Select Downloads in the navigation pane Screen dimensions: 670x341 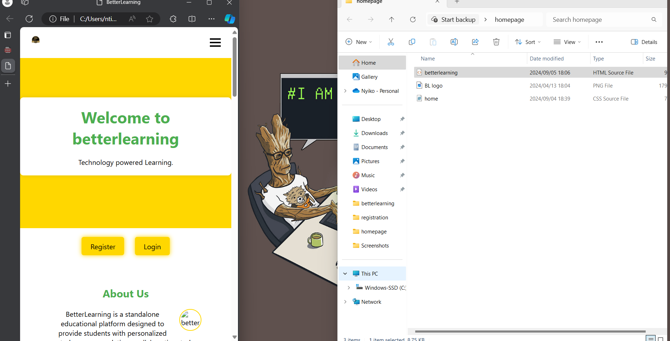pyautogui.click(x=374, y=133)
